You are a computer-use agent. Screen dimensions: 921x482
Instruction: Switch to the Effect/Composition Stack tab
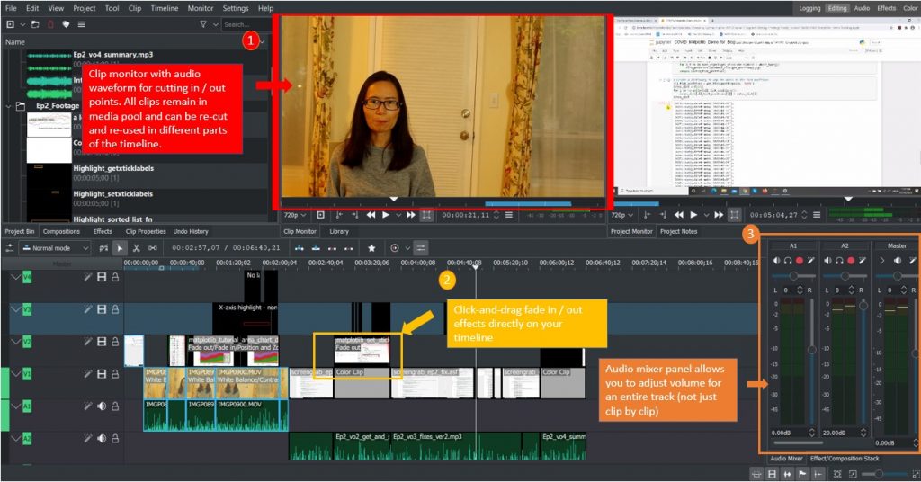pos(845,459)
